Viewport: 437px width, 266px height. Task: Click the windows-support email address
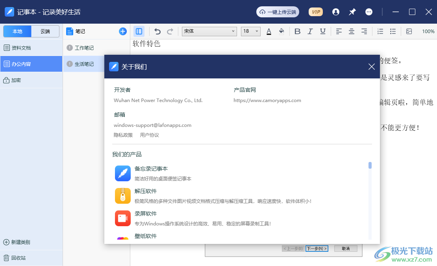coord(152,125)
